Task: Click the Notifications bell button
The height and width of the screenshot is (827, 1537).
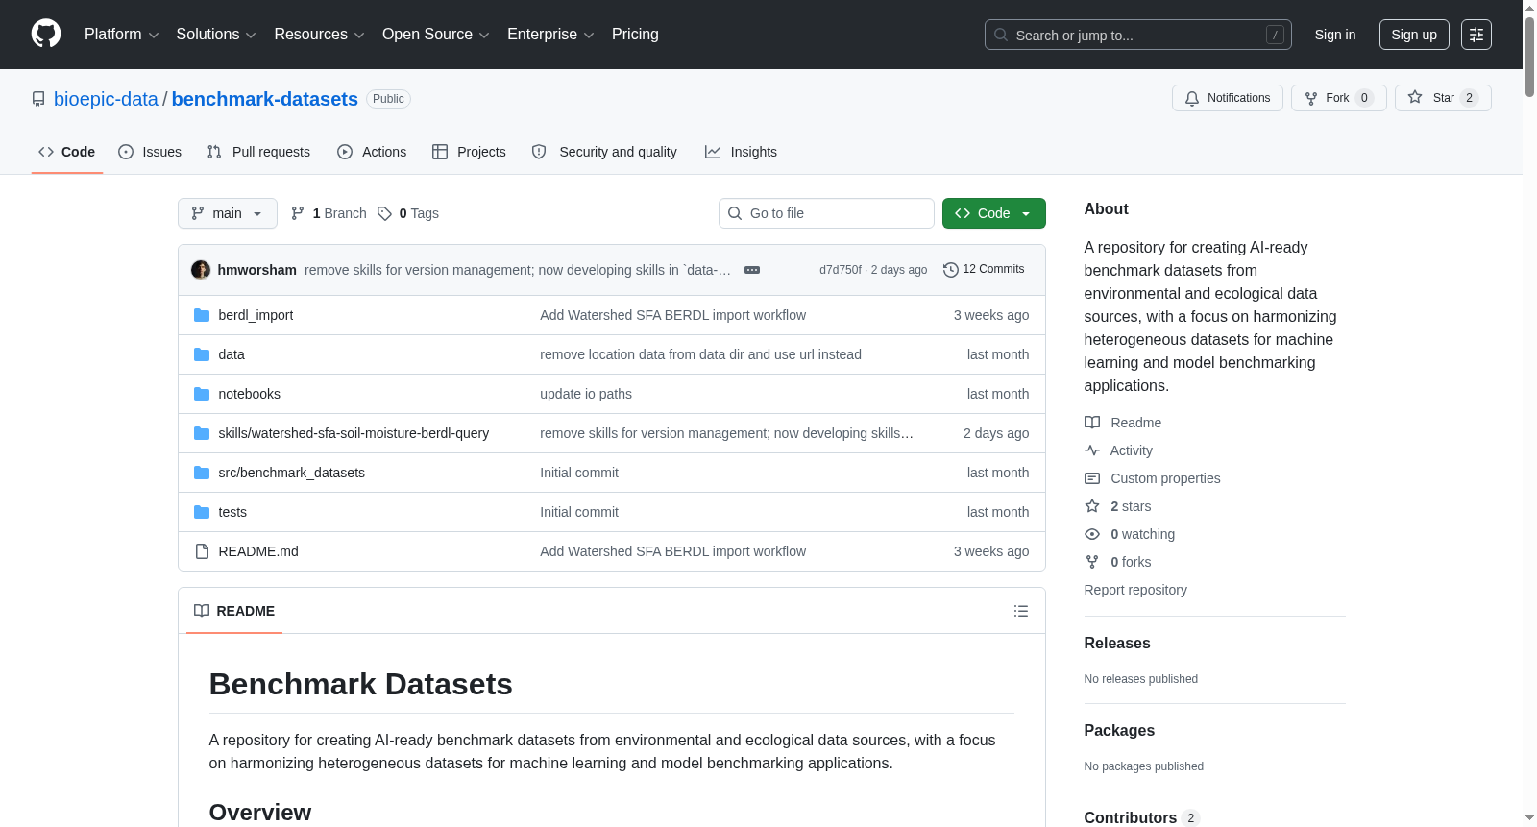Action: [x=1228, y=98]
